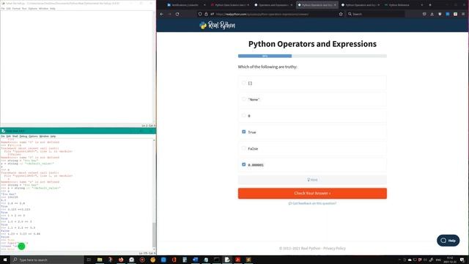Viewport: 469px width, 264px height.
Task: Bookmark this page with the star icon
Action: (x=341, y=14)
